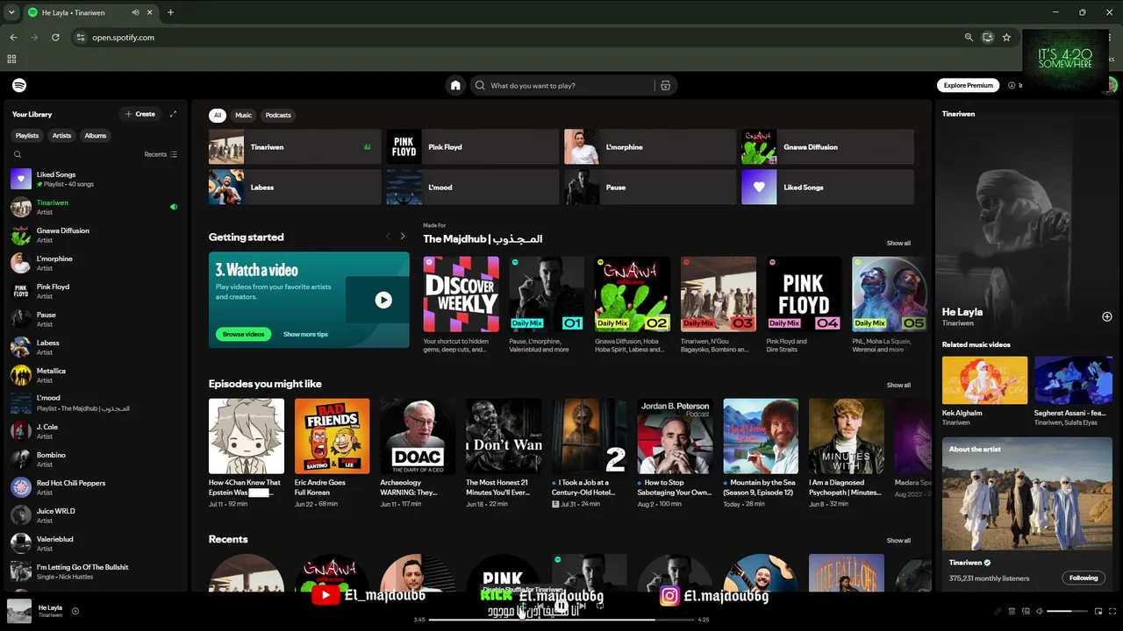Screen dimensions: 1123x631
Task: Open the Browse icon beside the search field
Action: tap(665, 86)
